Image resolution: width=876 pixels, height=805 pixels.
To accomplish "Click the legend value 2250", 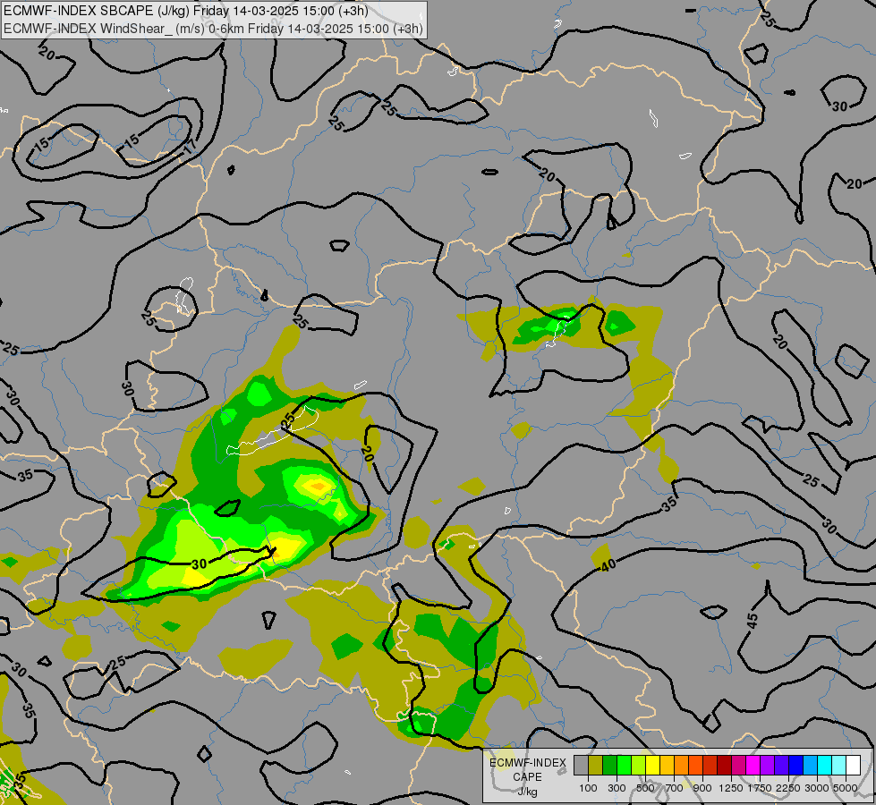I will (788, 788).
